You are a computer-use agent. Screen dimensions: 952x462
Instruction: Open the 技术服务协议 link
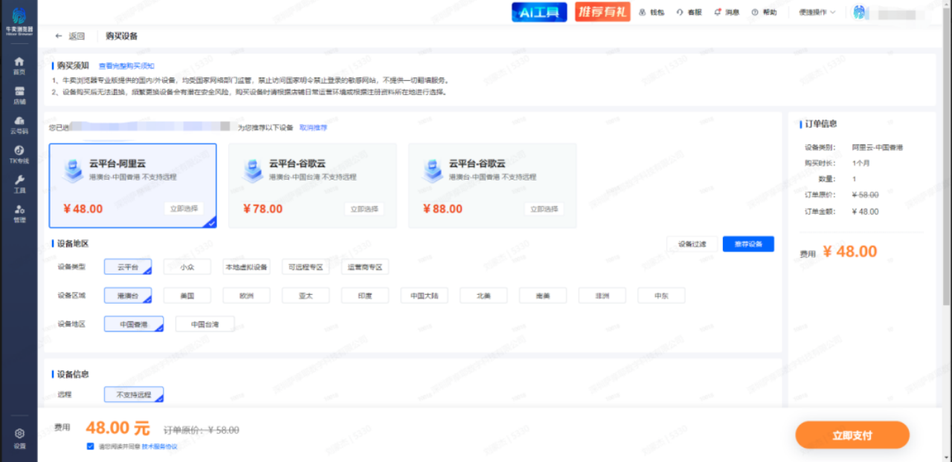point(160,446)
